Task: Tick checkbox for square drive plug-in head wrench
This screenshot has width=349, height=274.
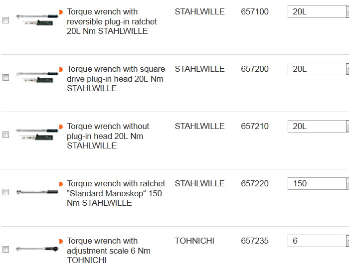Action: click(x=6, y=78)
